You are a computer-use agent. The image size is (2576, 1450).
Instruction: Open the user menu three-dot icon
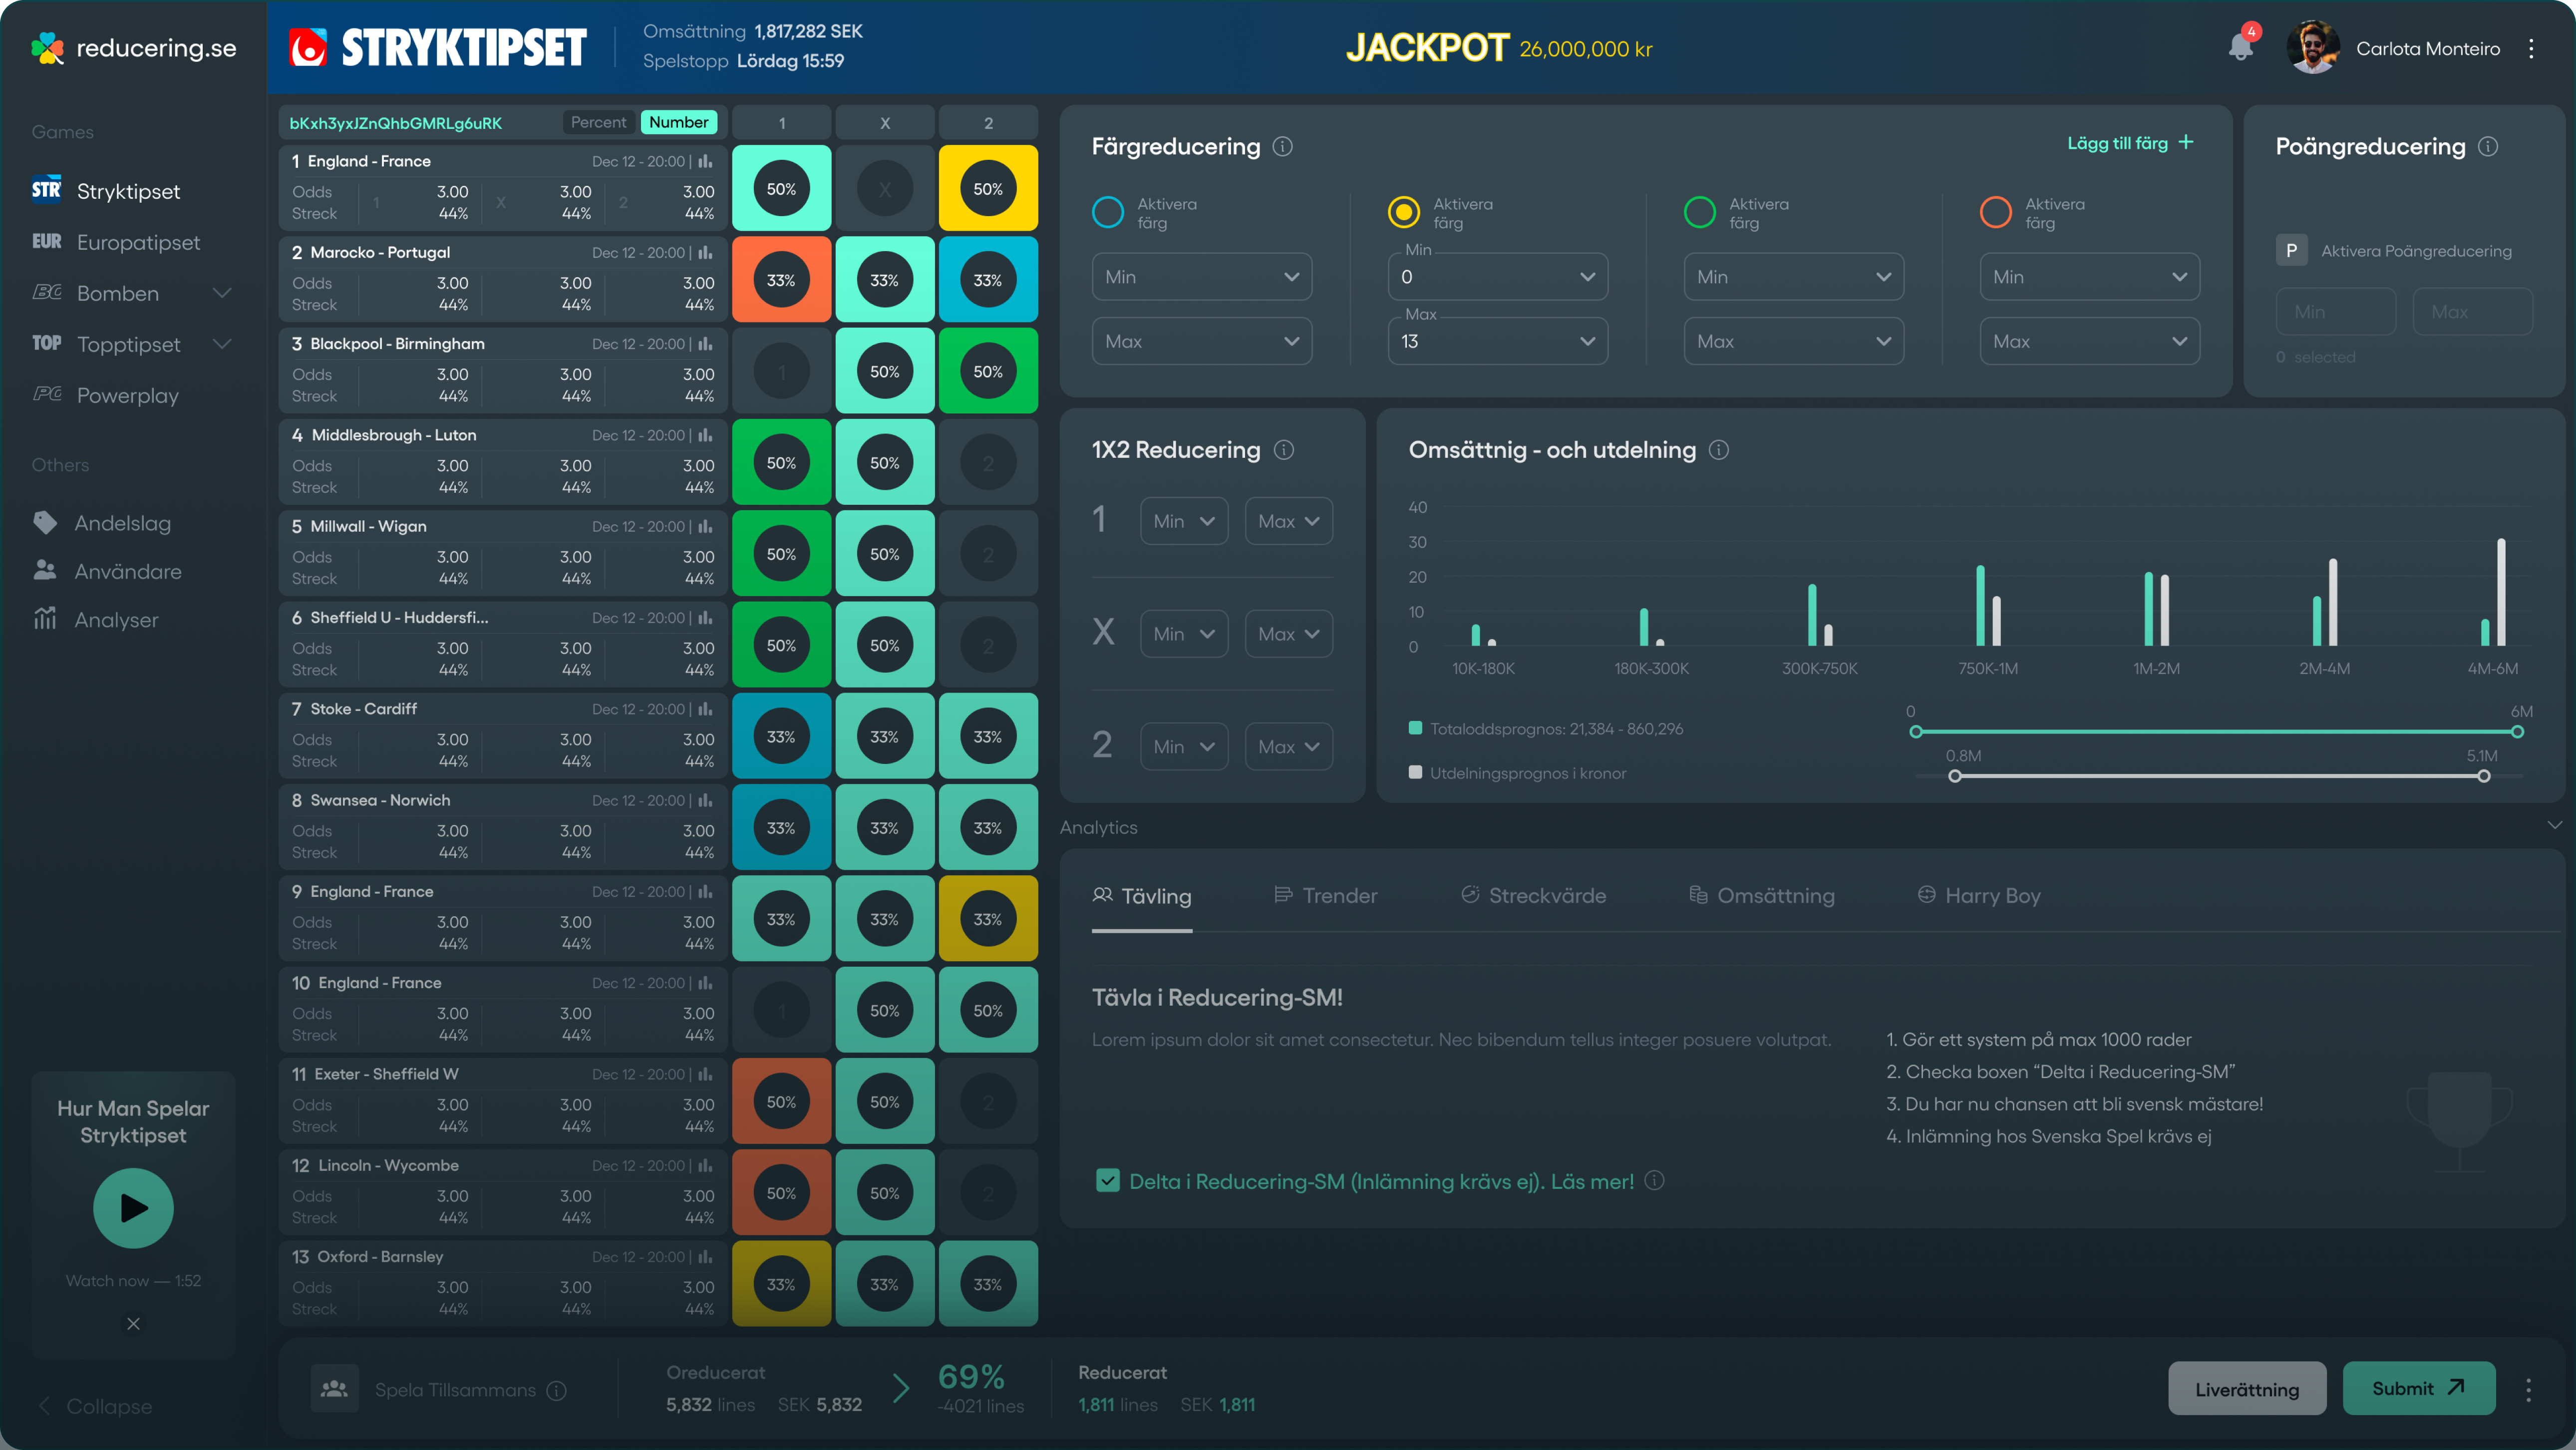tap(2531, 48)
